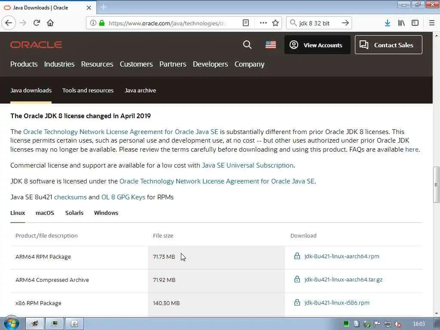Viewport: 440px width, 330px height.
Task: Open the Developers menu
Action: coord(211,64)
